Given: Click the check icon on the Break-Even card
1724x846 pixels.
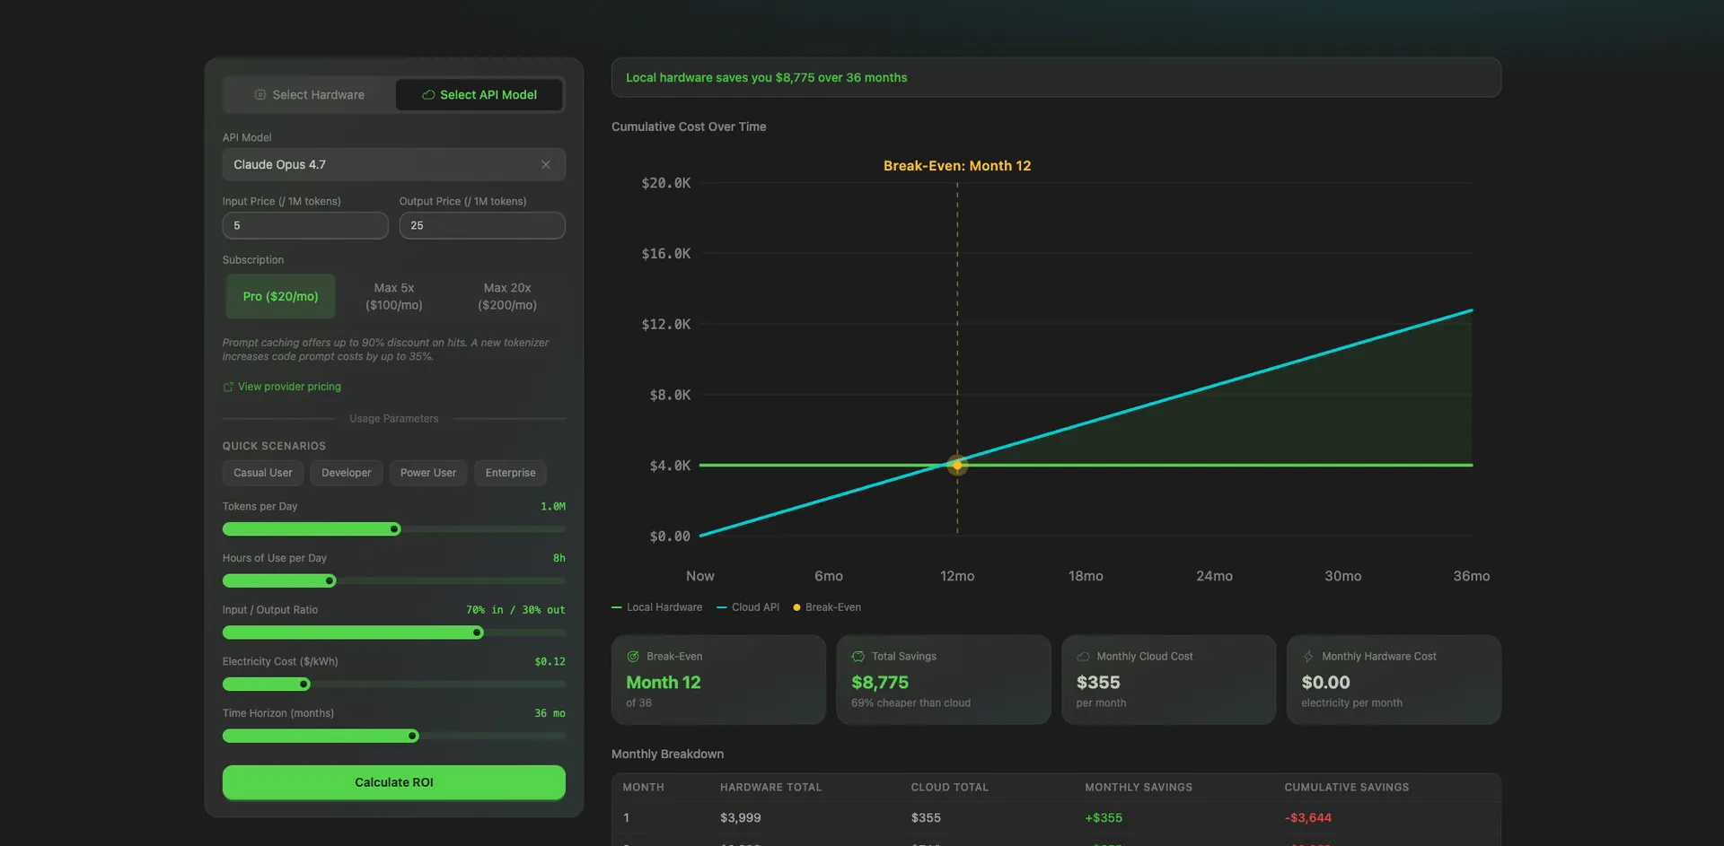Looking at the screenshot, I should click(634, 656).
